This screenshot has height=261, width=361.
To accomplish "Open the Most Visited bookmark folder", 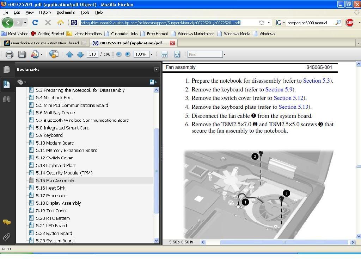I will (15, 34).
